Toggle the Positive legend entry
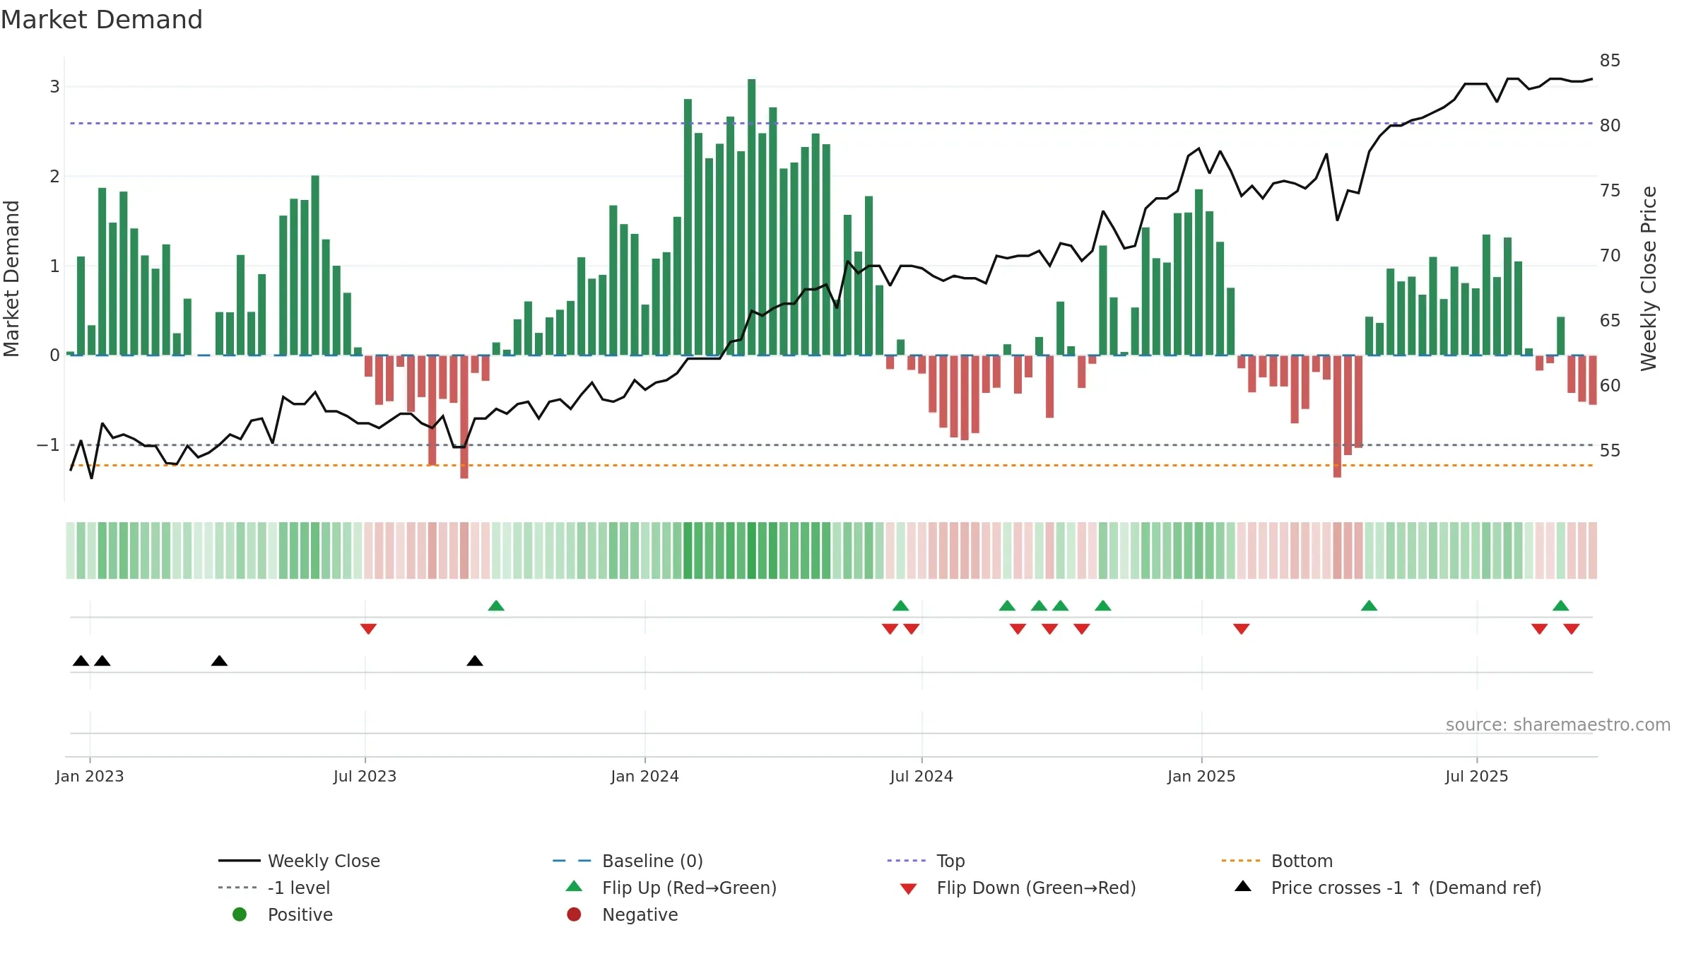The height and width of the screenshot is (954, 1696). pos(283,914)
